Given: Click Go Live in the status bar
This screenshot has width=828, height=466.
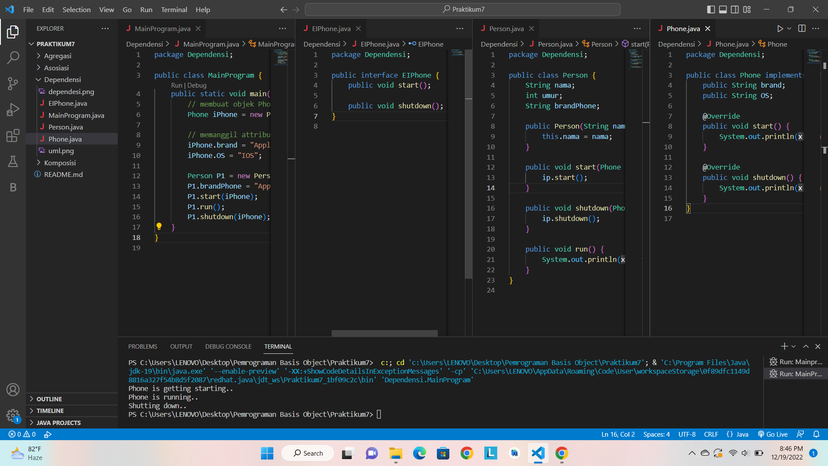Looking at the screenshot, I should tap(772, 434).
